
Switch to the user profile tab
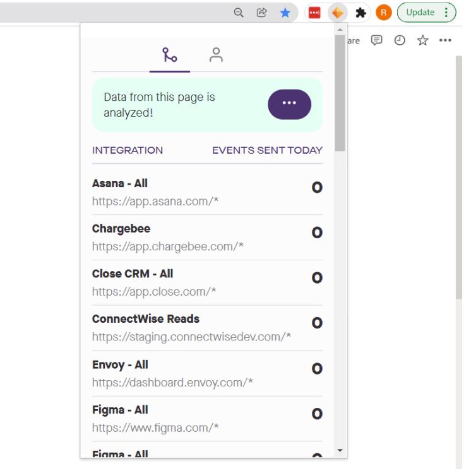216,55
